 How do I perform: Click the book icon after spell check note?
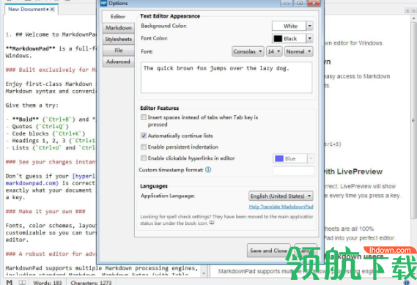[x=212, y=223]
